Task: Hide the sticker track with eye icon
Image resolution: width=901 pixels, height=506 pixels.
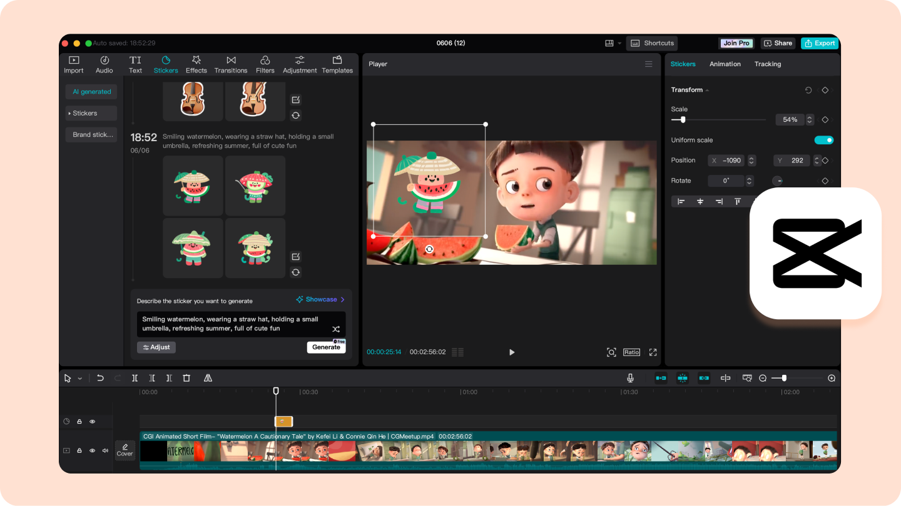Action: click(93, 422)
